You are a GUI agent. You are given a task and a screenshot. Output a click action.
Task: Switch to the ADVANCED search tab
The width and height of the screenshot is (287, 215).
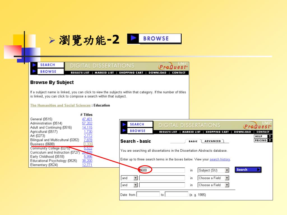point(213,141)
